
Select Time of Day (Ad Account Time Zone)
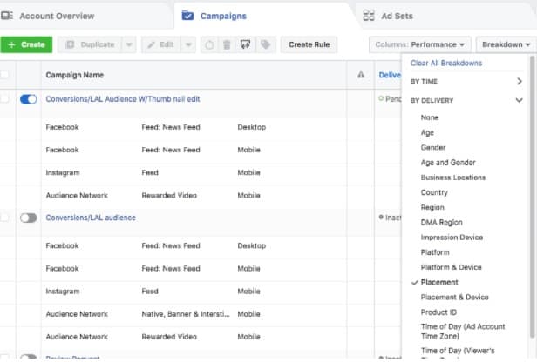(x=463, y=332)
